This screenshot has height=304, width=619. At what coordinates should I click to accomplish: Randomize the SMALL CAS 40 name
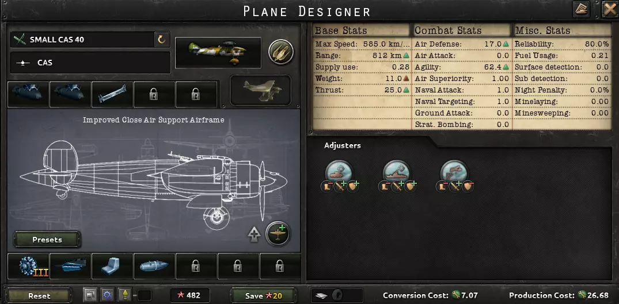coord(162,40)
